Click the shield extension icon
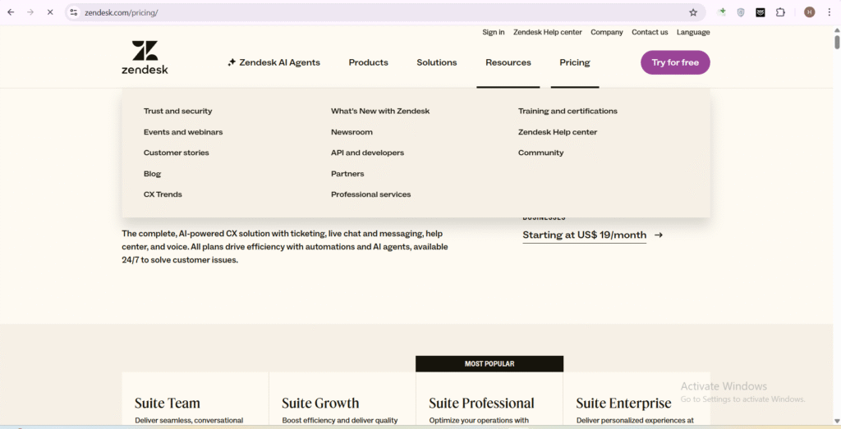 point(741,12)
